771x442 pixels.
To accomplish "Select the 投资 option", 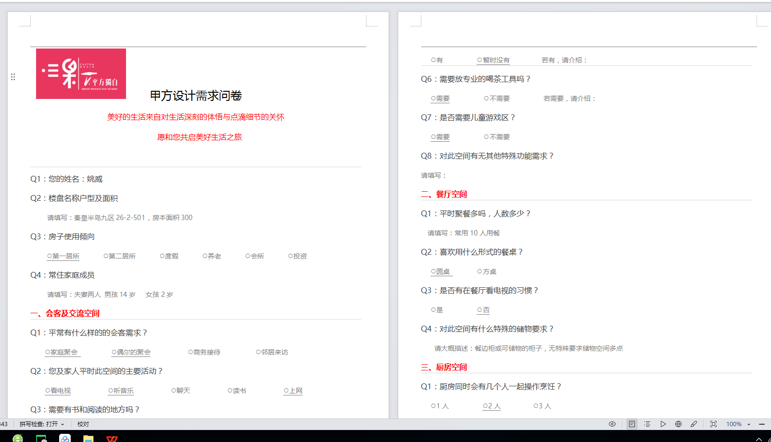I will click(x=298, y=256).
